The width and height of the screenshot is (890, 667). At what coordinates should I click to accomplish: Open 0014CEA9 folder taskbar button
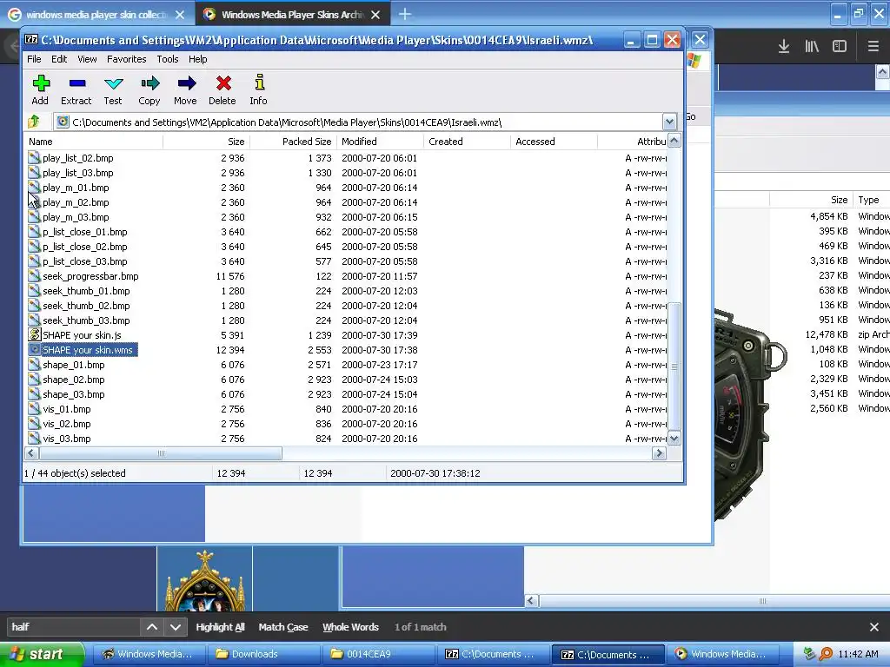pyautogui.click(x=377, y=654)
